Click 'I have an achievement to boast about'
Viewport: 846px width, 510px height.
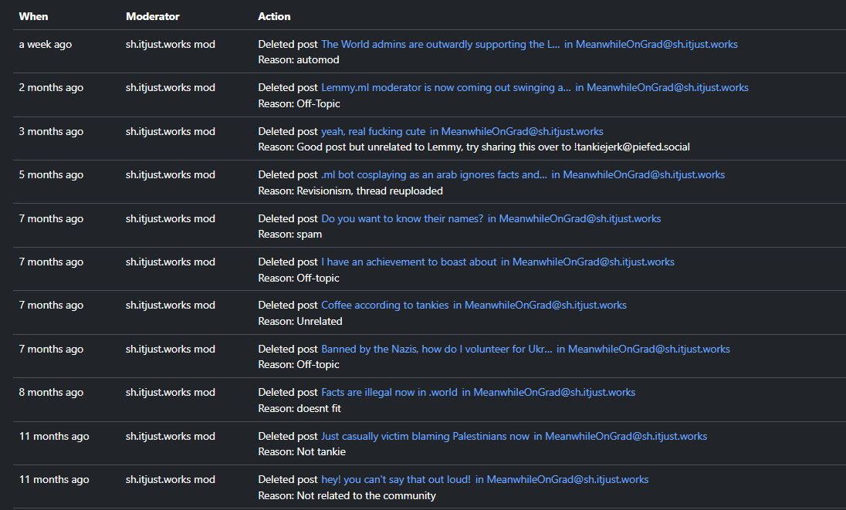tap(408, 262)
